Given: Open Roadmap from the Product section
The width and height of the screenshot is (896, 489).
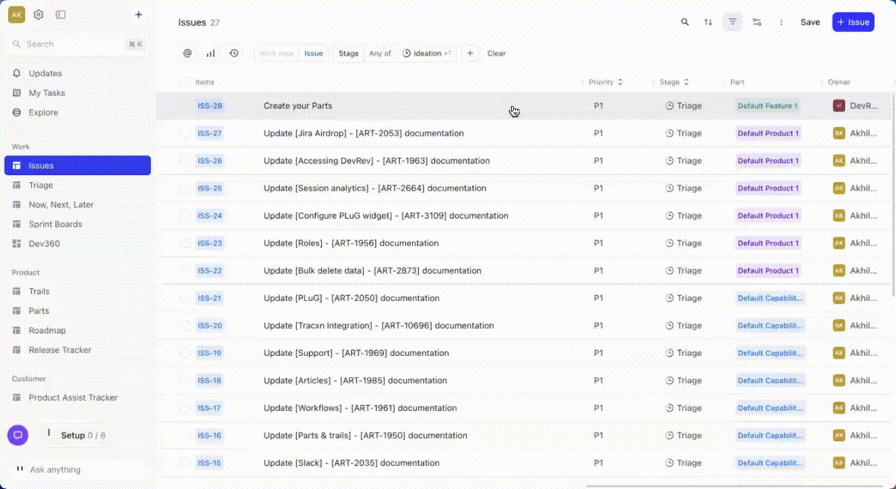Looking at the screenshot, I should 47,330.
